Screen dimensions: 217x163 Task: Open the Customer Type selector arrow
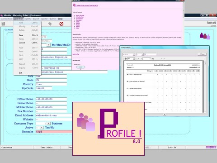click(48, 124)
